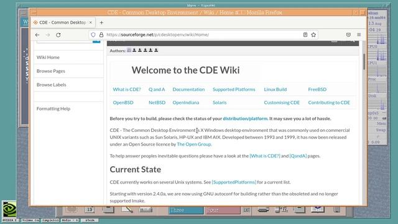
Task: Select the CDE - Common Desktop tab
Action: [63, 22]
